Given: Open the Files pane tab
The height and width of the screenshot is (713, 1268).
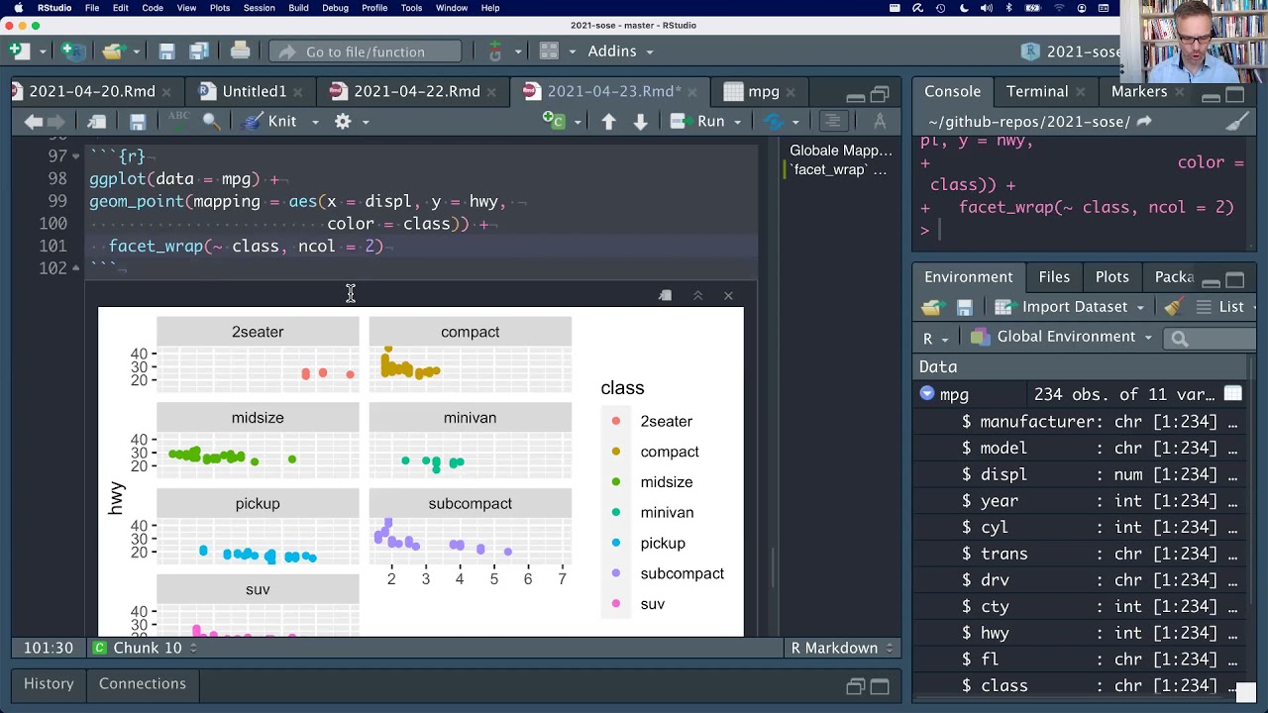Looking at the screenshot, I should [x=1054, y=277].
